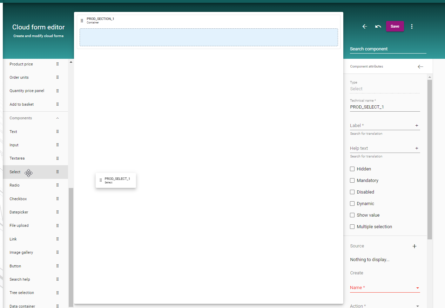This screenshot has height=308, width=445.
Task: Click the back arrow in the header
Action: pyautogui.click(x=365, y=27)
